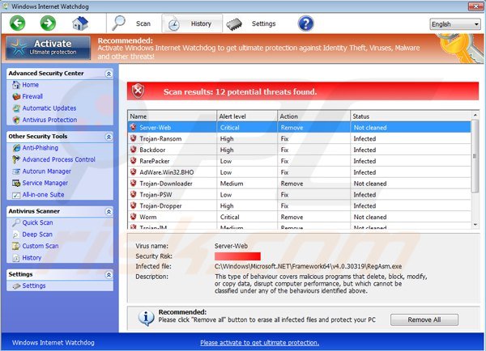This screenshot has width=486, height=351.
Task: Click the Autorun Manager icon
Action: 16,171
